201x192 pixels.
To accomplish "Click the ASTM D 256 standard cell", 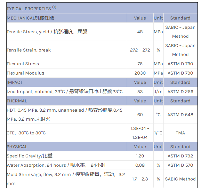I will (180, 92).
